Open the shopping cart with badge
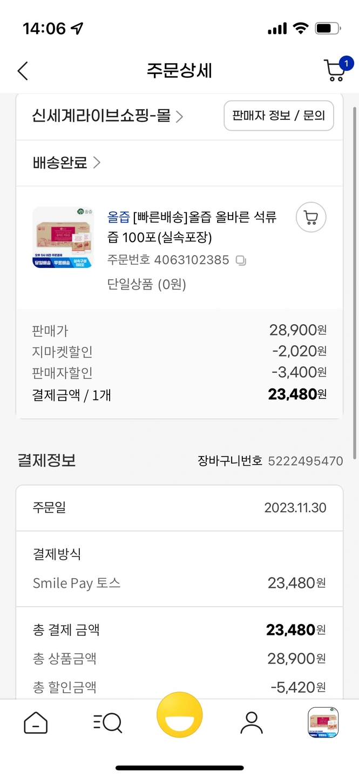Viewport: 359px width, 778px height. (335, 70)
